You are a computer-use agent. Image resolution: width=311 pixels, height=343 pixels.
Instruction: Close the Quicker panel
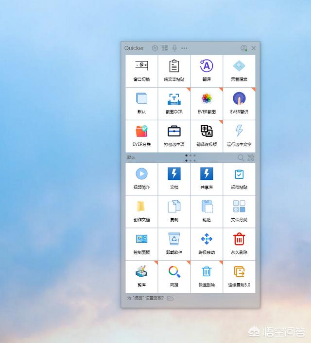click(254, 48)
